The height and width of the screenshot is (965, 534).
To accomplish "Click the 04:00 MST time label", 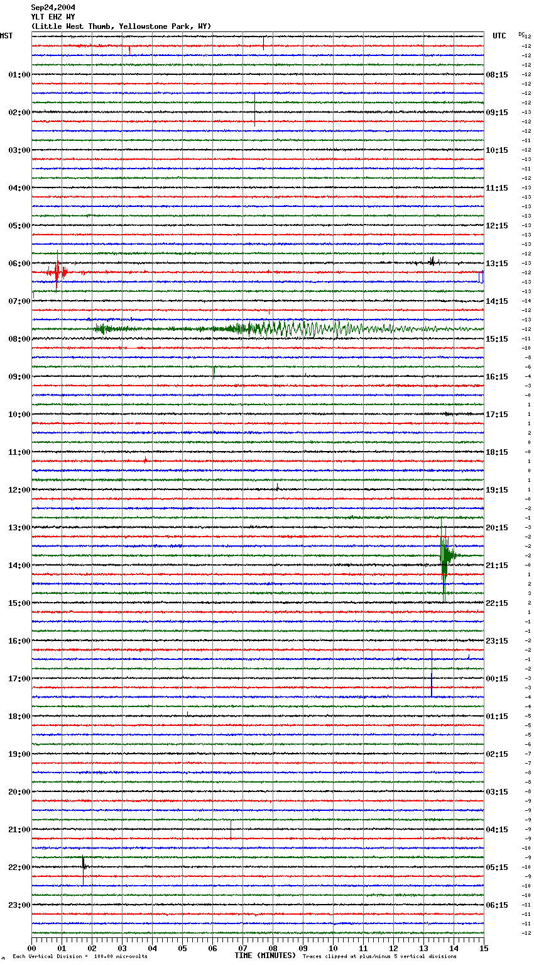I will click(19, 188).
